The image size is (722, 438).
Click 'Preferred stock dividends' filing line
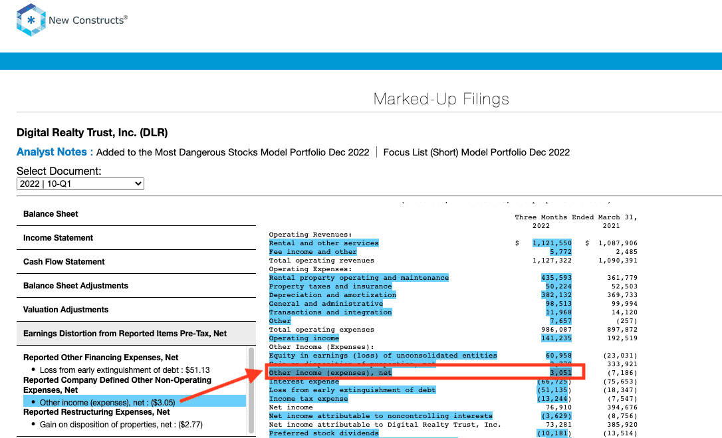[324, 433]
